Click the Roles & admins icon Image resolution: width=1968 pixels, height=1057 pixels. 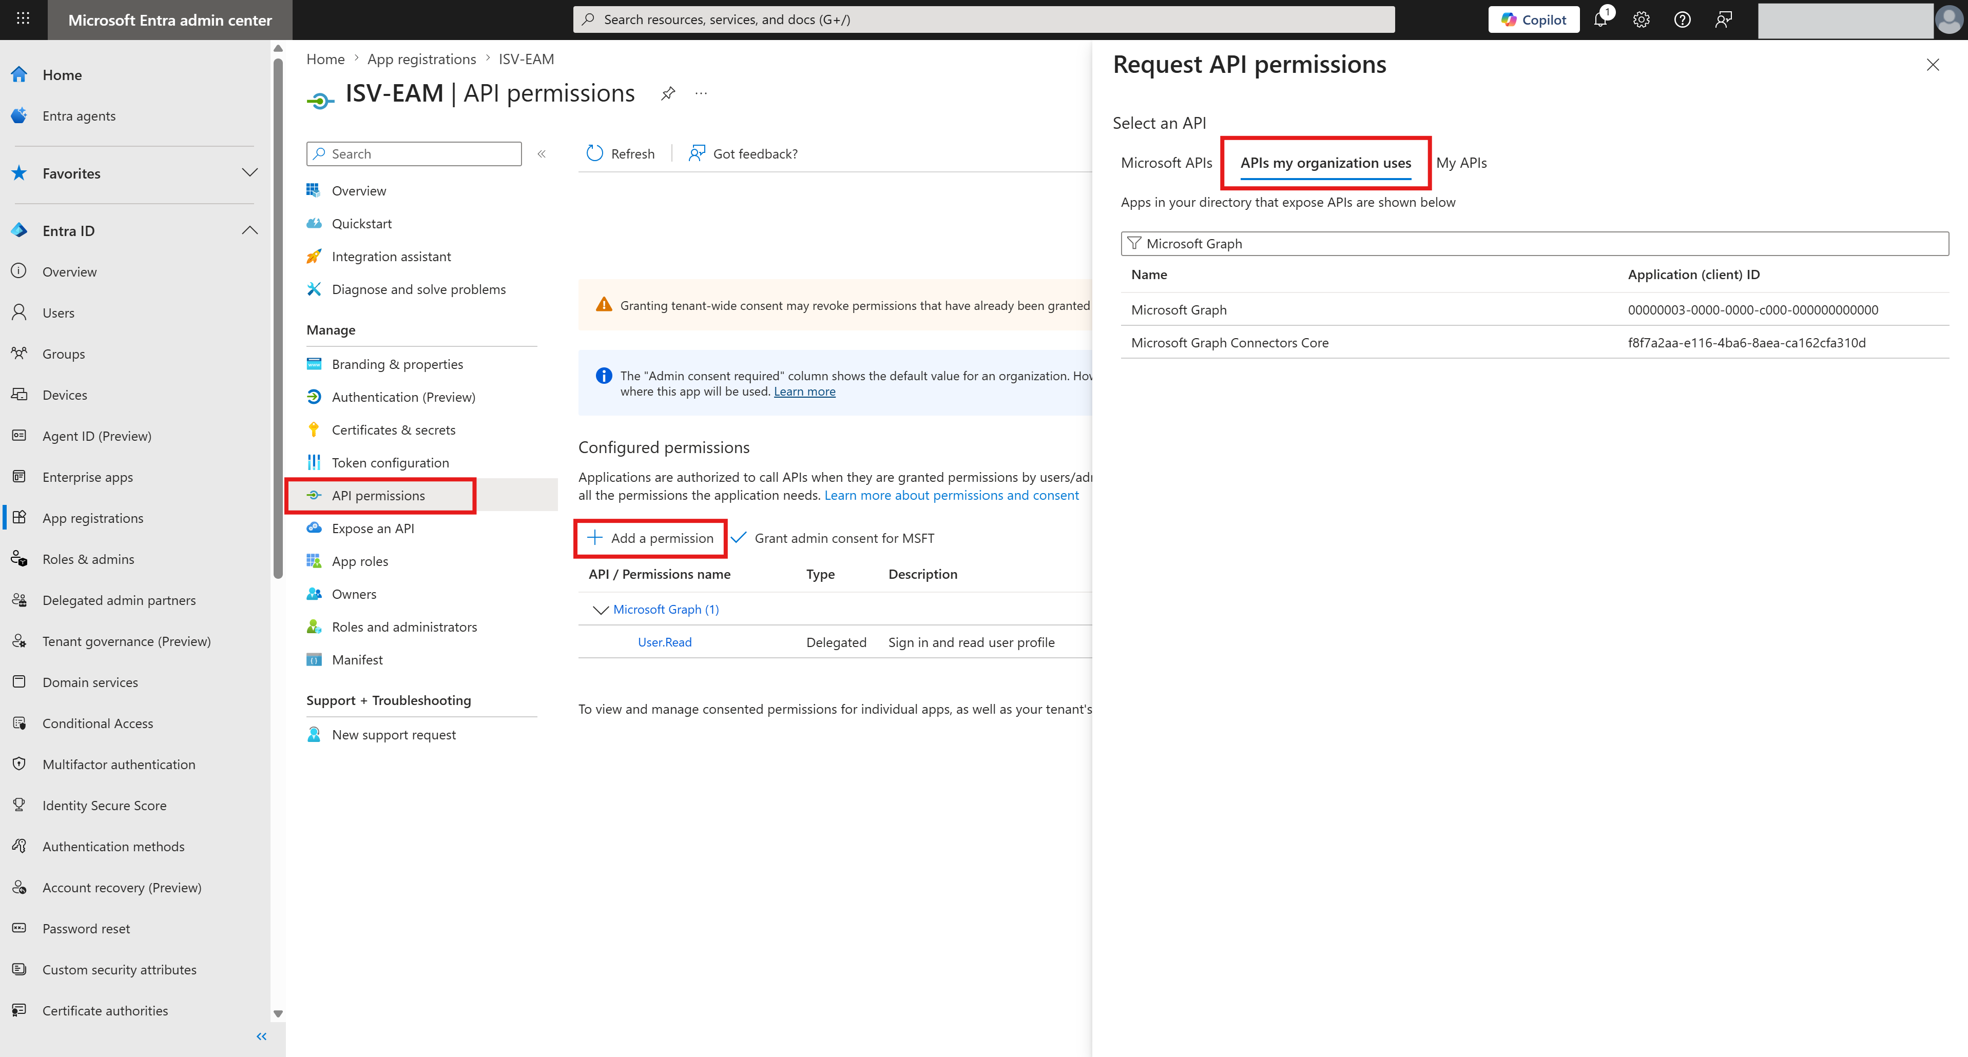tap(19, 558)
